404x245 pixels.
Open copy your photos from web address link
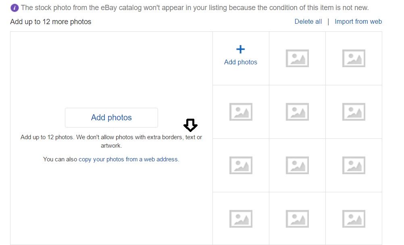[x=129, y=159]
